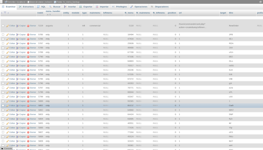Viewport: 263px width, 150px height.
Task: Click Servidor: localhost breadcrumb
Action: point(16,2)
